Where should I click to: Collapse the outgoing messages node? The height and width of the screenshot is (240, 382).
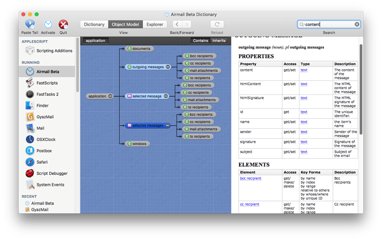(x=168, y=67)
